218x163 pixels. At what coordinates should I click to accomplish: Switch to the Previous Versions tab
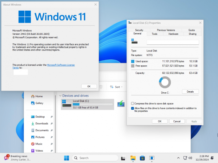click(166, 30)
